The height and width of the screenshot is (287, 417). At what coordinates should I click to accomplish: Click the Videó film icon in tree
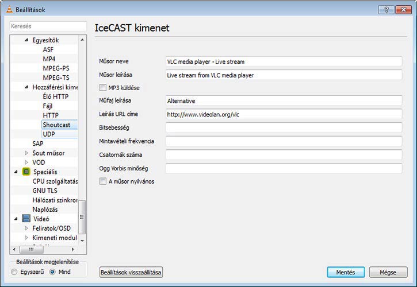pos(26,219)
